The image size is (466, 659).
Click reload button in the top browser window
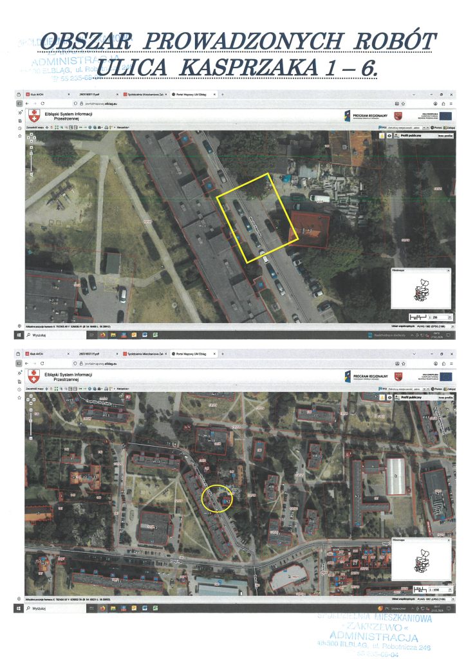[x=42, y=103]
